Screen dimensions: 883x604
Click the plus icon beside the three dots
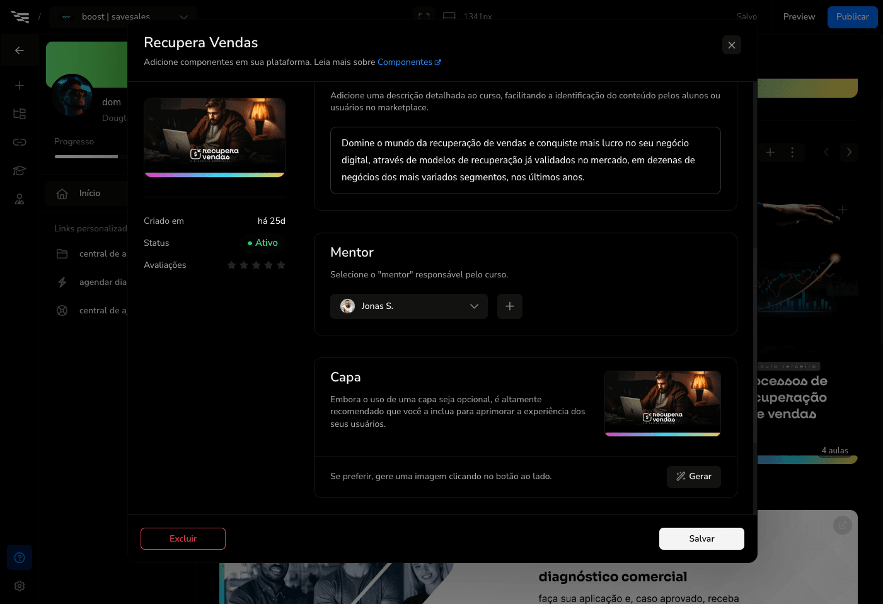[770, 152]
